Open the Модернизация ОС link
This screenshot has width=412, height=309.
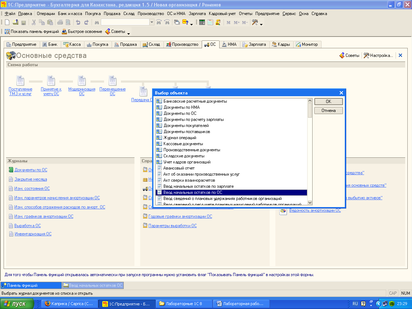click(82, 92)
